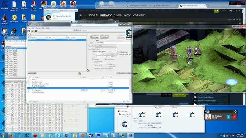Activate the Max Stats entry checkbox
246x138 pixels.
point(29,88)
